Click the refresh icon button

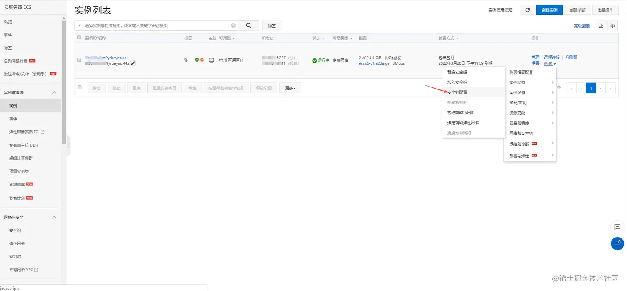point(527,10)
